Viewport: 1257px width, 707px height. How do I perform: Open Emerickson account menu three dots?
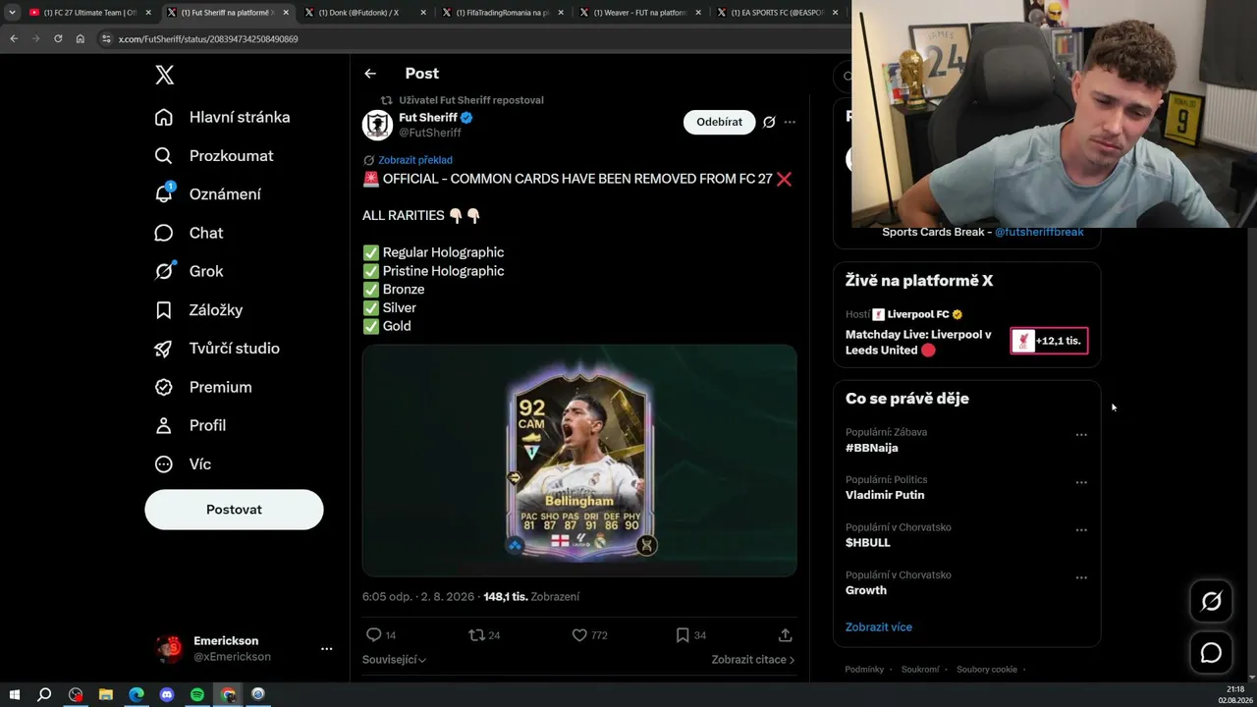[x=326, y=649]
